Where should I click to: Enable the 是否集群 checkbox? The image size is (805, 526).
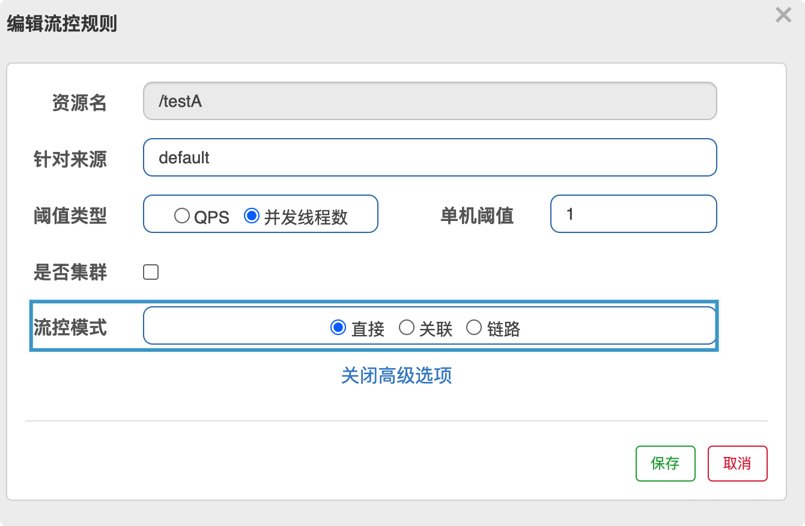point(151,273)
